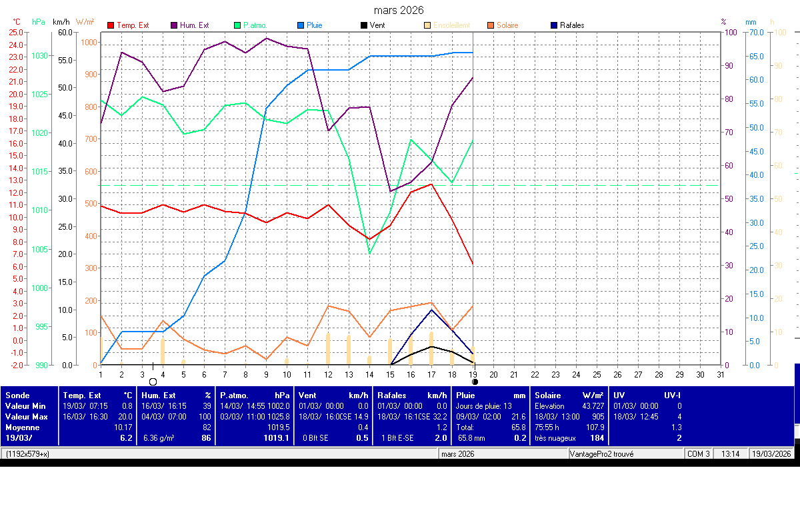Click the UV column header in table
Viewport: 800px width, 524px height.
click(x=619, y=395)
